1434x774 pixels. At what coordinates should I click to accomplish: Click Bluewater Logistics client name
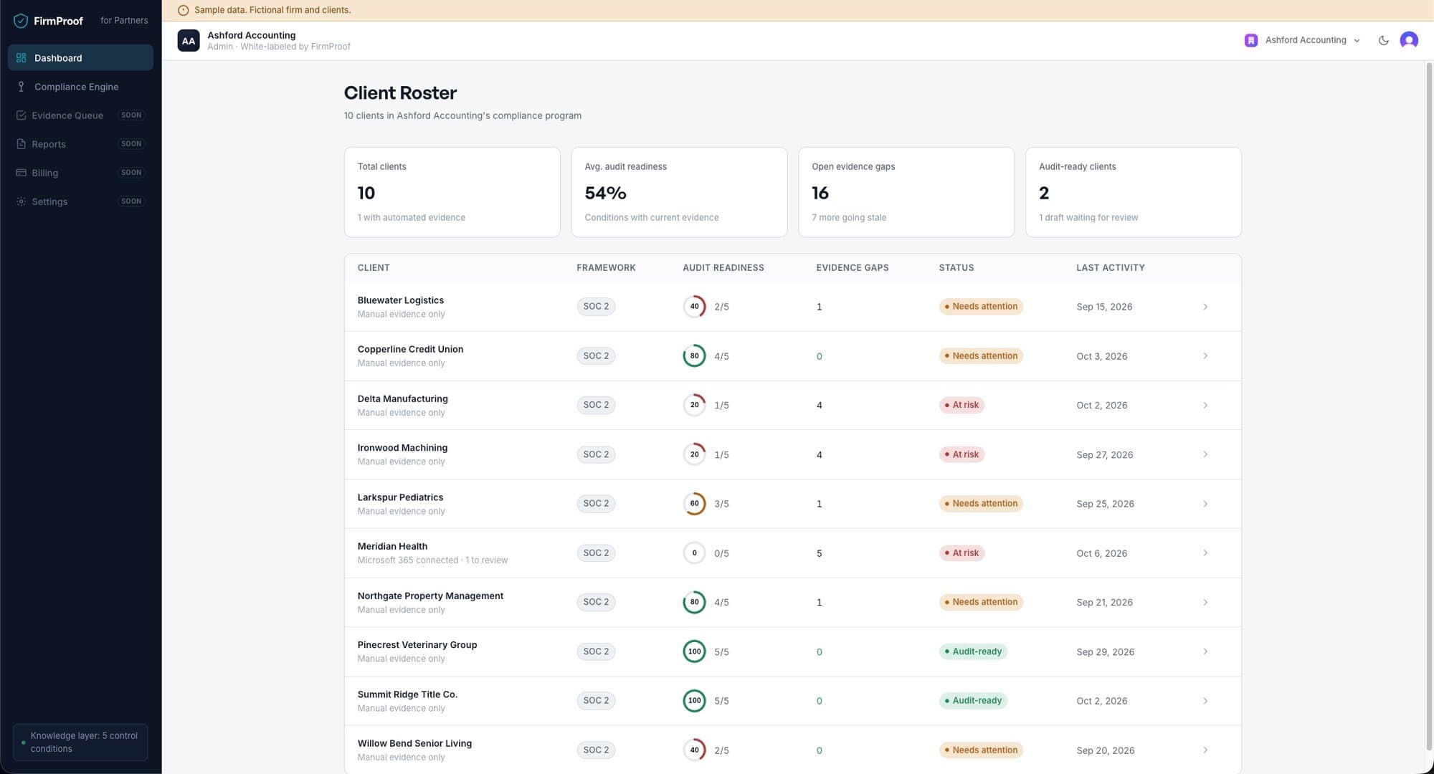point(400,300)
